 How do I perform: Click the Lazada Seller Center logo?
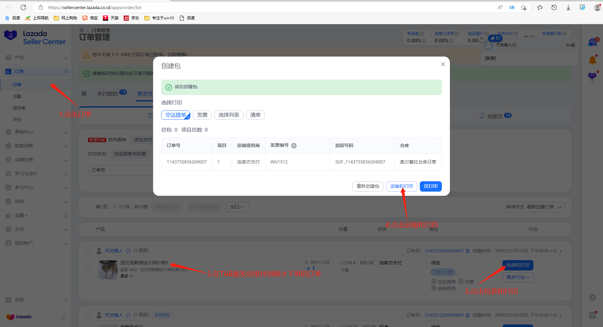click(x=35, y=37)
